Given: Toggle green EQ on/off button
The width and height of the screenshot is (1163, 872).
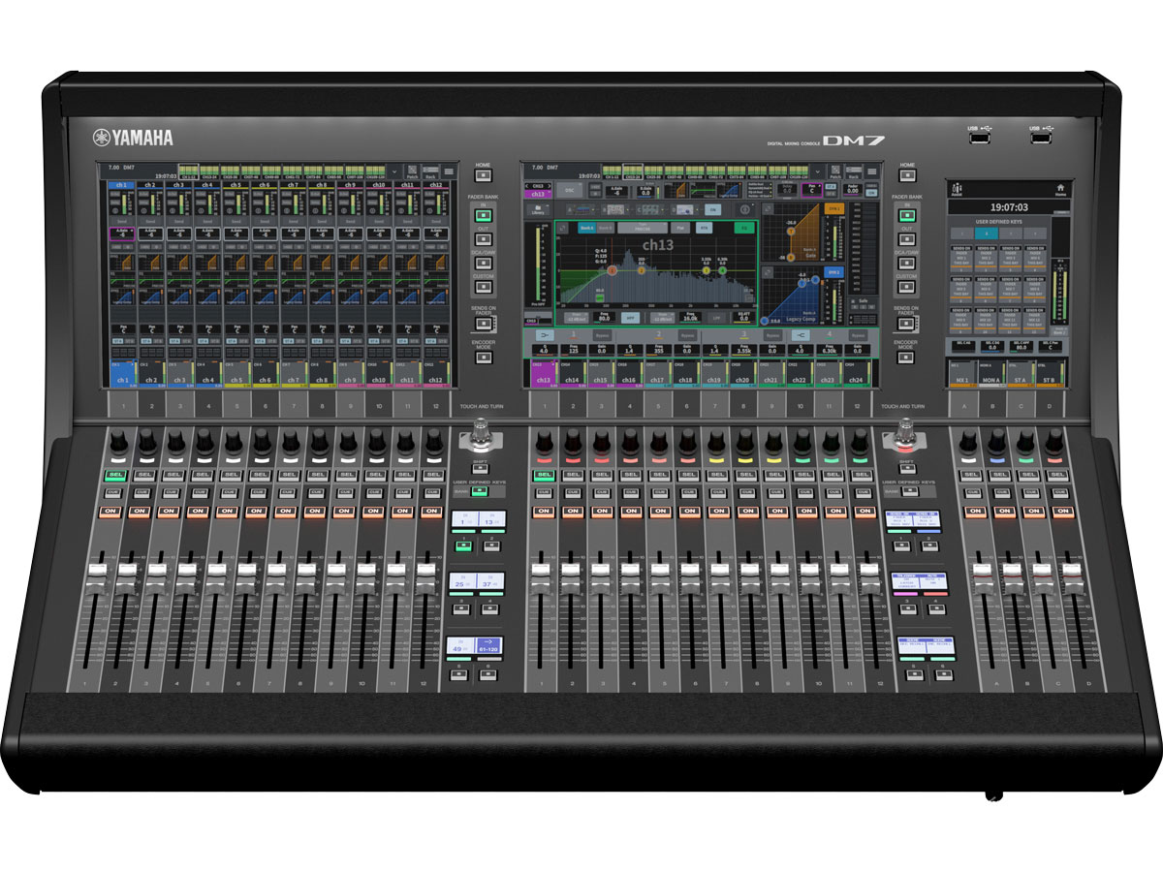Looking at the screenshot, I should 744,228.
